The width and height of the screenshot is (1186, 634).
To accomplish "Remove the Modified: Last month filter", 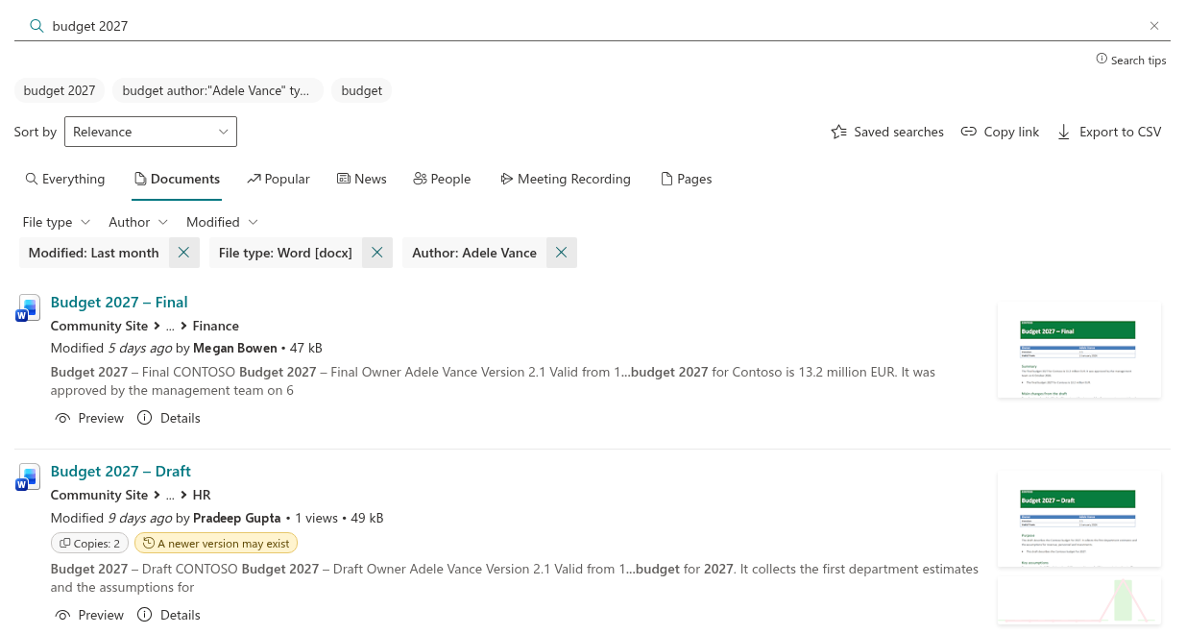I will coord(183,253).
